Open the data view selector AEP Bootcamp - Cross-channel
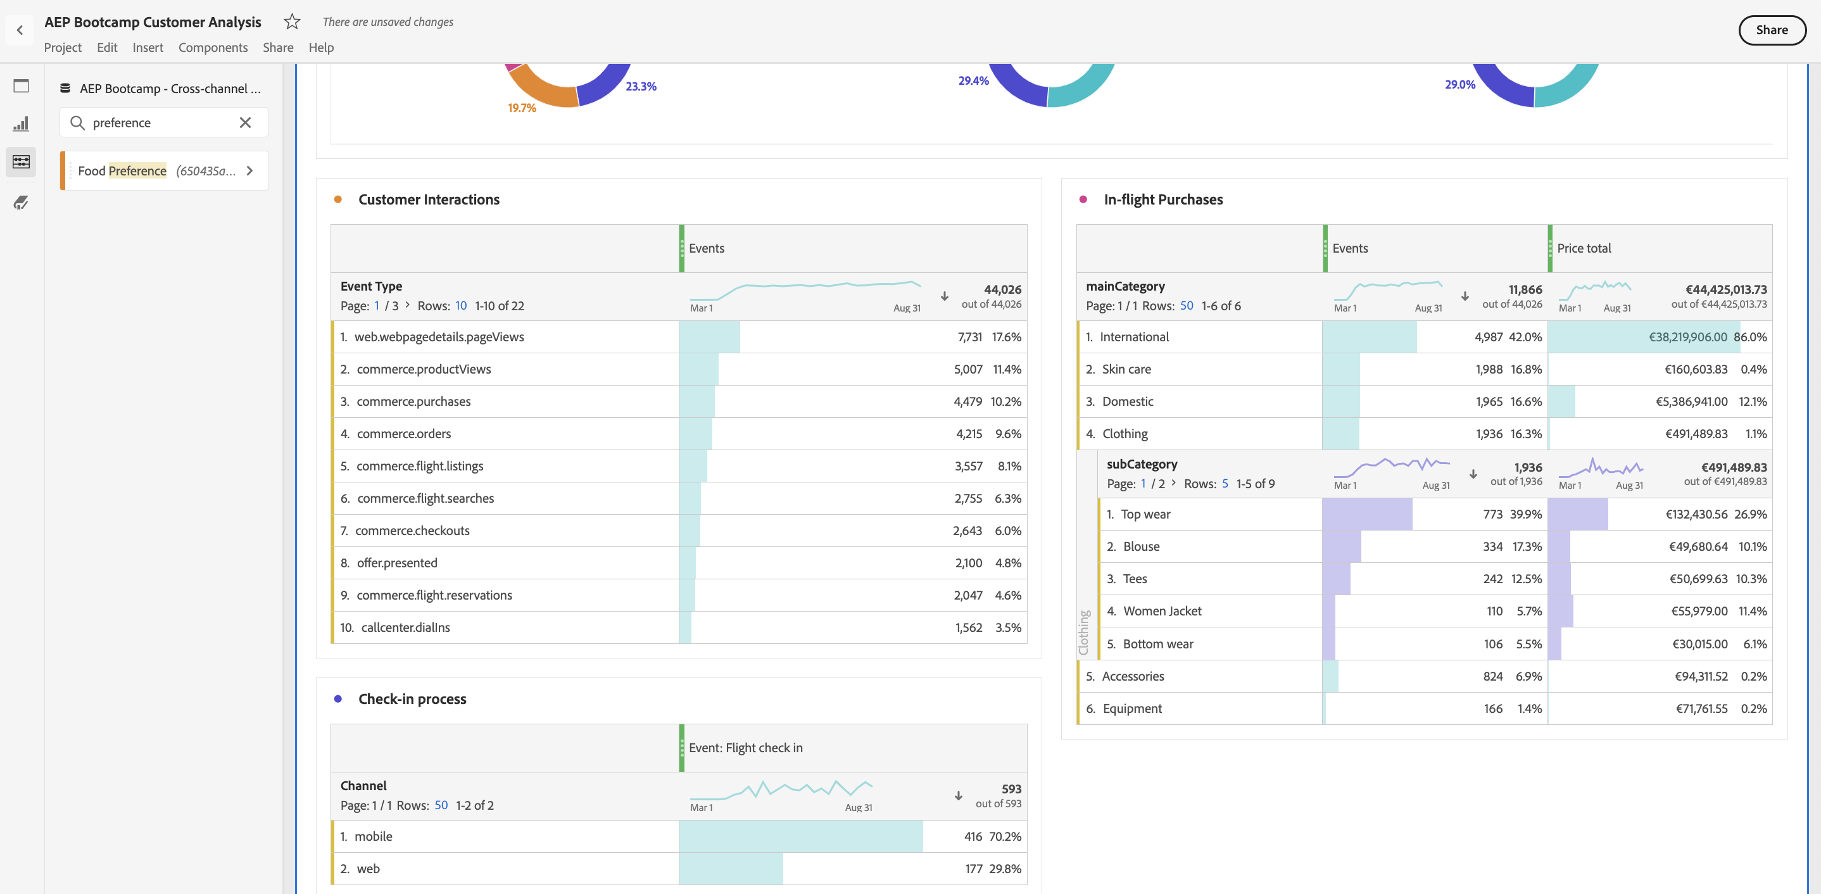The height and width of the screenshot is (894, 1821). point(170,89)
